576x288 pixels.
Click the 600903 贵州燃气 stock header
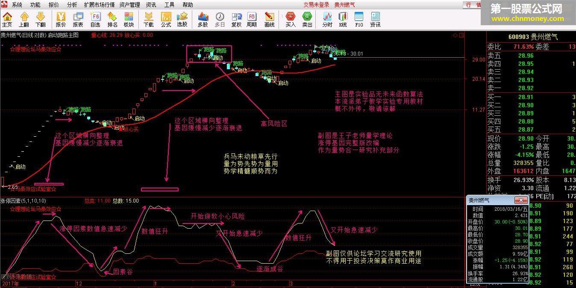pyautogui.click(x=533, y=37)
